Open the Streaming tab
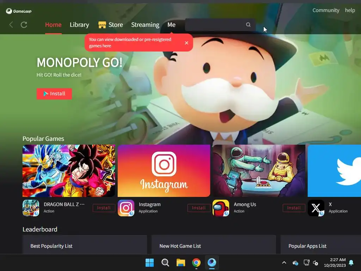 coord(145,25)
